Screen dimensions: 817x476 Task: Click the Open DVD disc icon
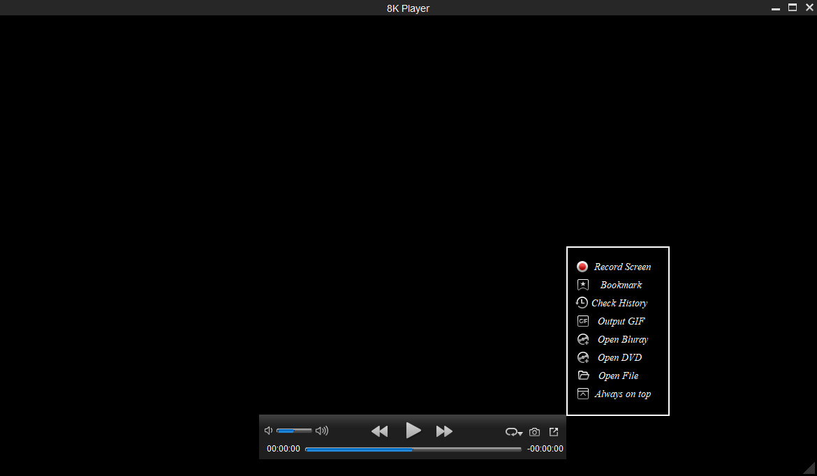pos(583,357)
